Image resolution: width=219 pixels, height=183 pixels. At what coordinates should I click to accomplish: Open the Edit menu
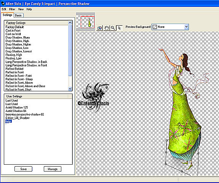tap(4, 9)
